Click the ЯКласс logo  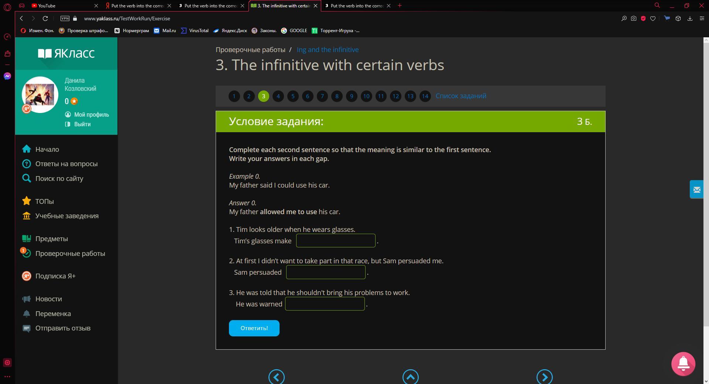pos(66,54)
